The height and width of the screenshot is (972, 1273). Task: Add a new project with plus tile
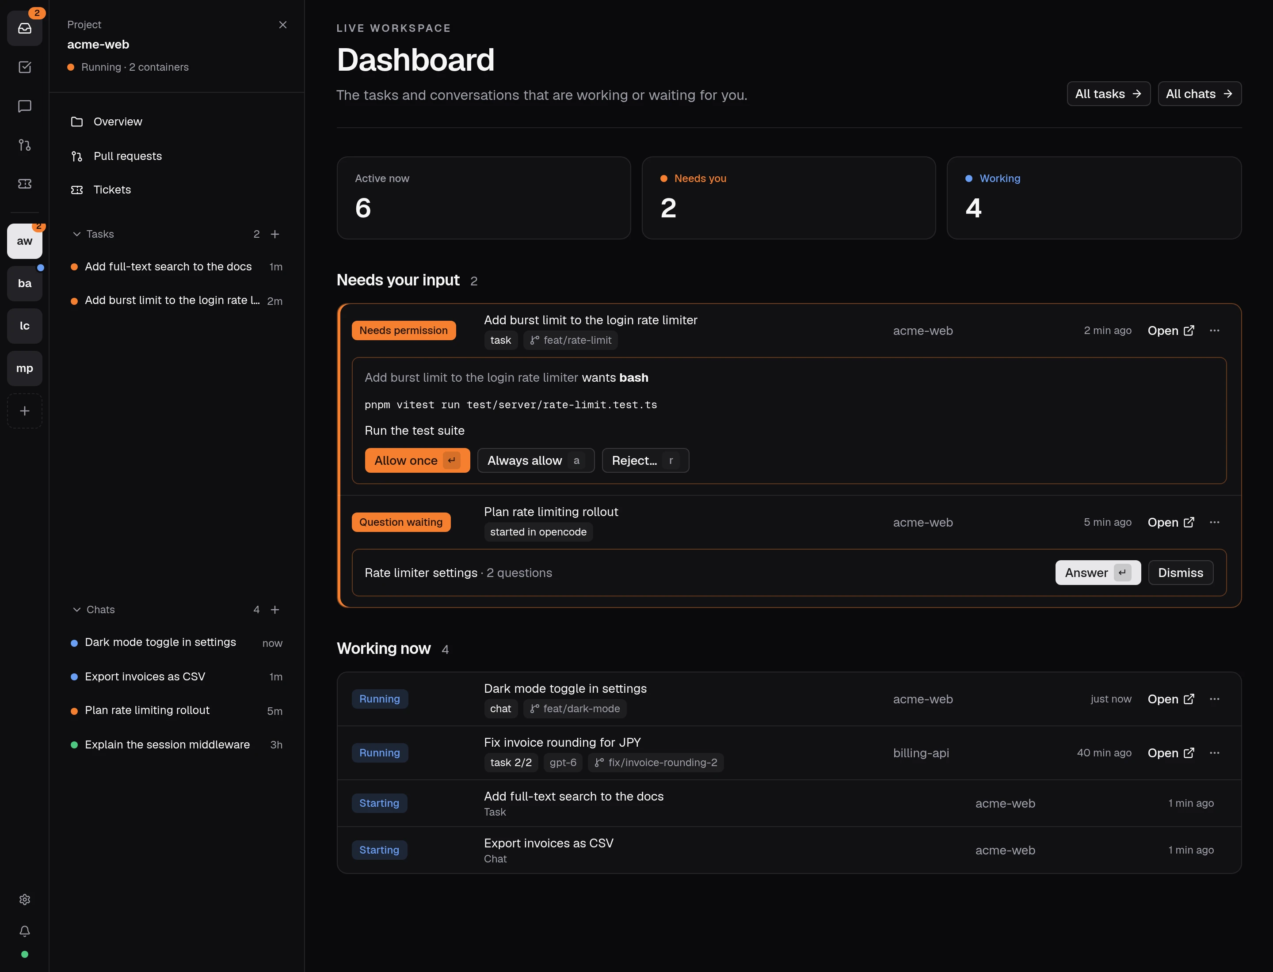(x=24, y=411)
